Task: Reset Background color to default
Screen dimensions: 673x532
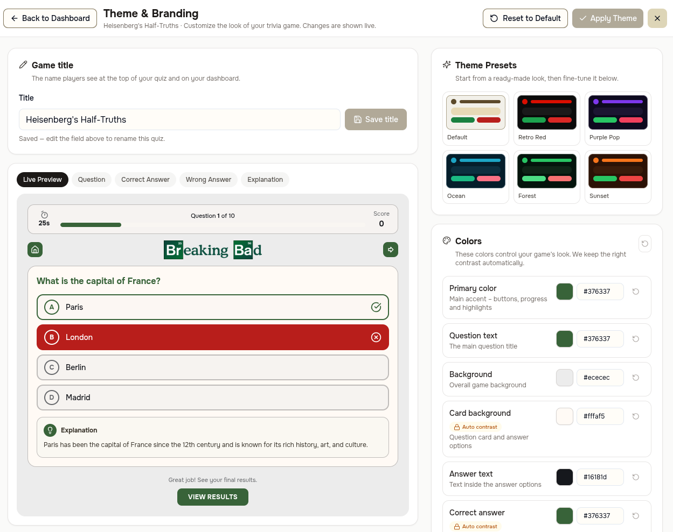Action: coord(636,378)
